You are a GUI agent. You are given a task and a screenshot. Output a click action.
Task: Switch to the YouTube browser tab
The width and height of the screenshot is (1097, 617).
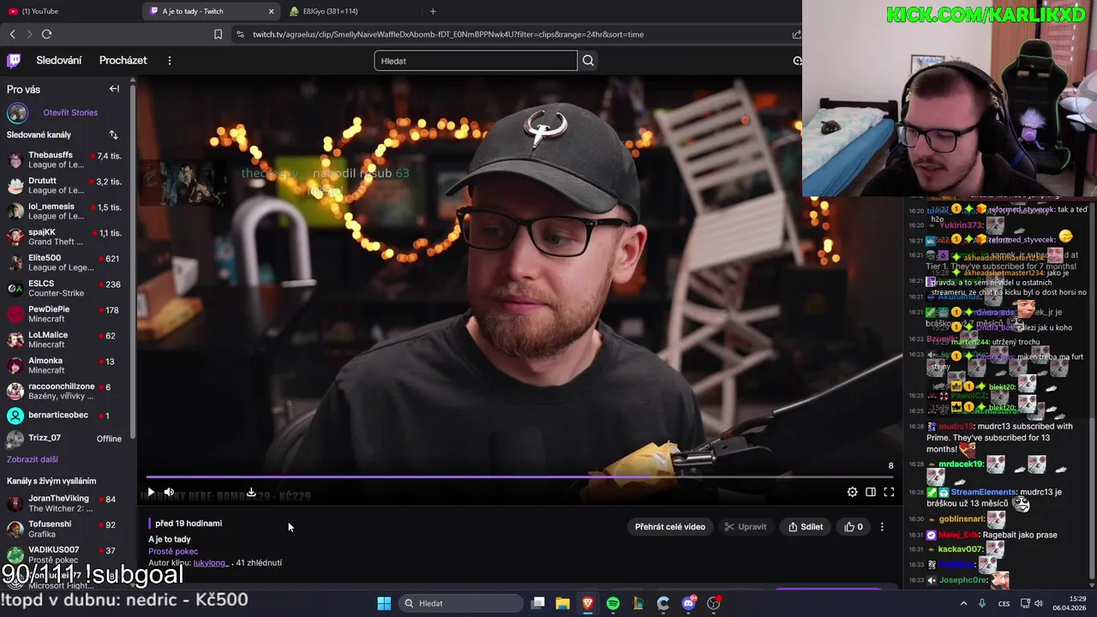point(70,11)
